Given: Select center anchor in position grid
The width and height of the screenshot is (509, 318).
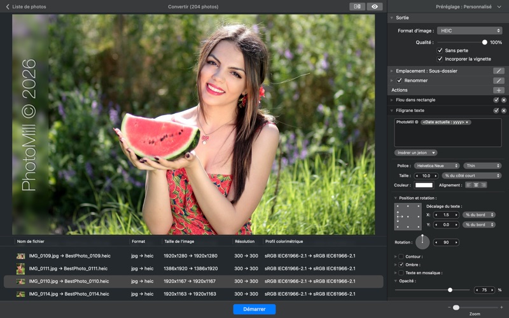Looking at the screenshot, I should [408, 216].
